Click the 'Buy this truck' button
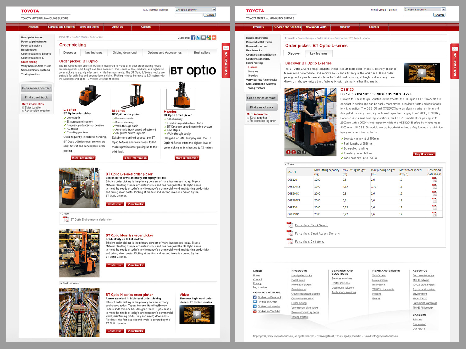Image resolution: width=466 pixels, height=349 pixels. pos(424,154)
